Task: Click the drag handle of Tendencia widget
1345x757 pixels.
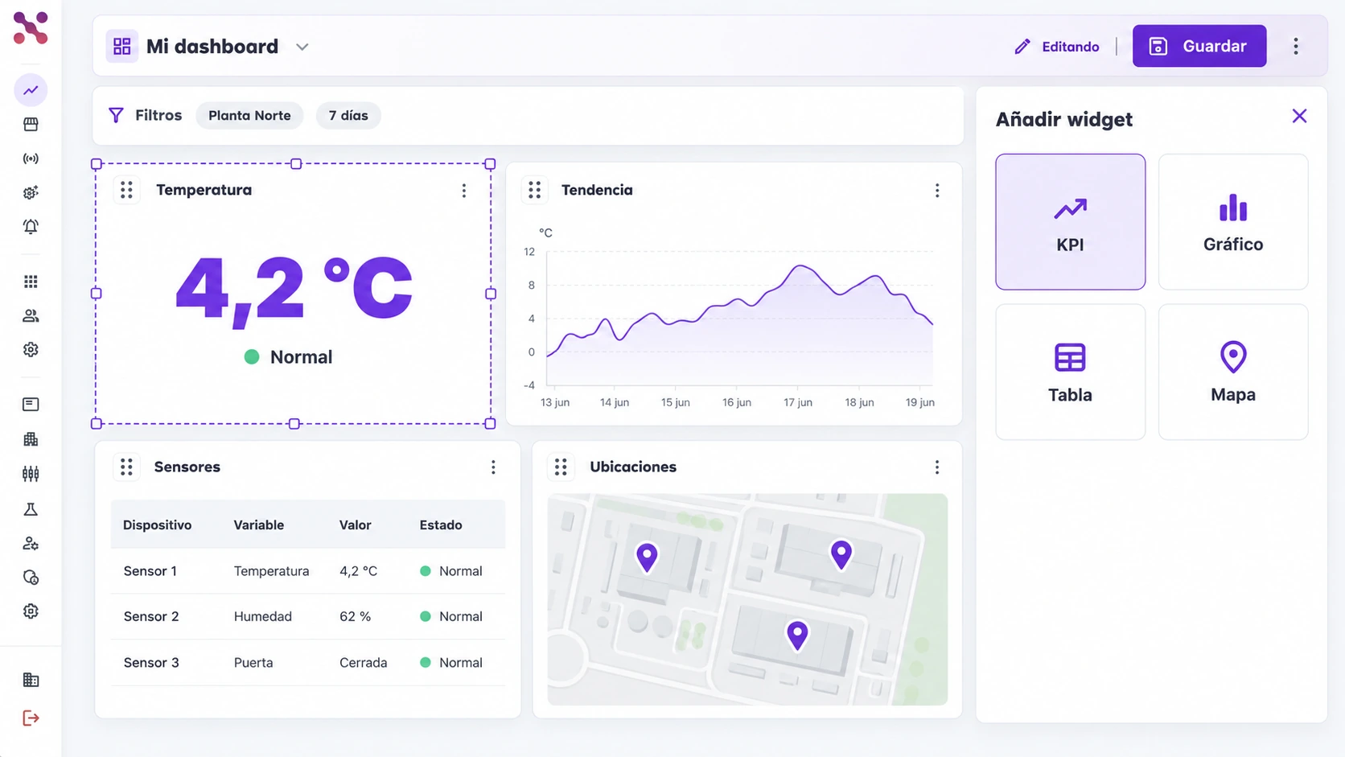Action: 535,190
